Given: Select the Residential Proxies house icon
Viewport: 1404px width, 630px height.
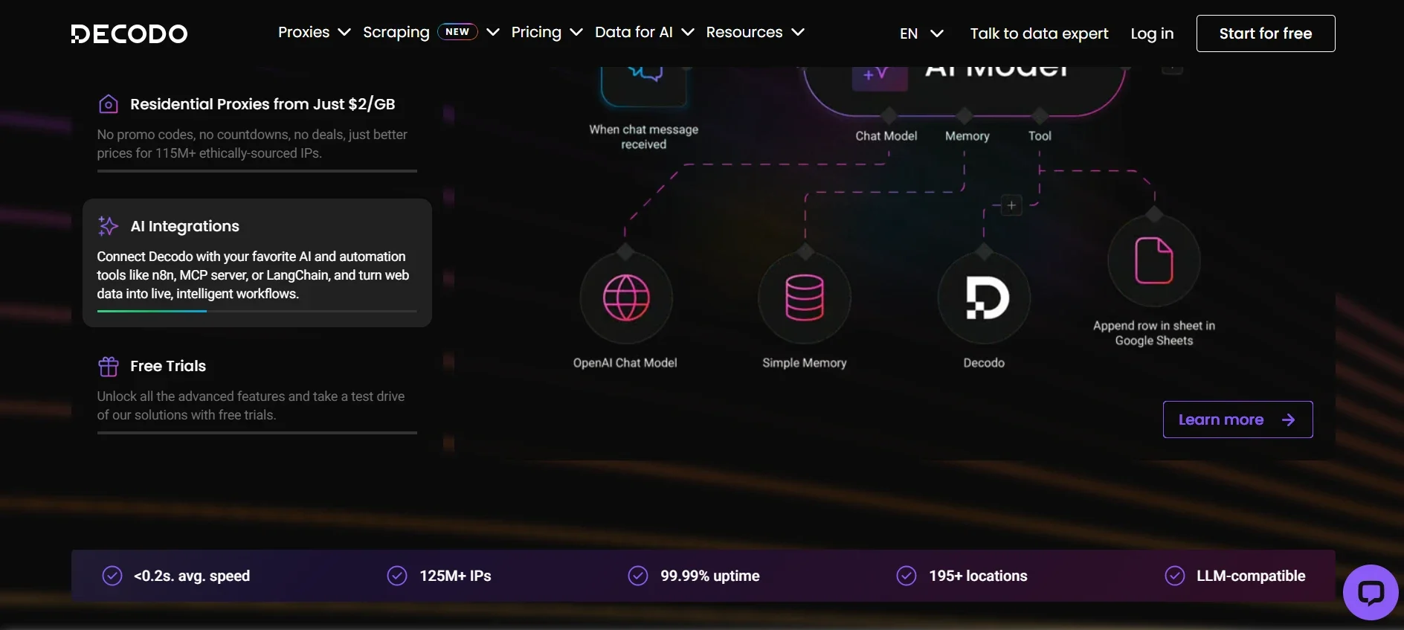Looking at the screenshot, I should point(109,104).
